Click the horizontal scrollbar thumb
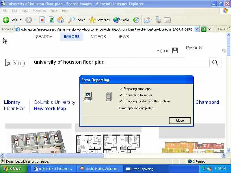This screenshot has width=231, height=173. pyautogui.click(x=54, y=155)
